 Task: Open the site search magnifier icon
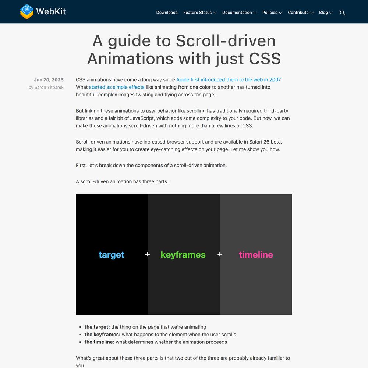tap(342, 13)
